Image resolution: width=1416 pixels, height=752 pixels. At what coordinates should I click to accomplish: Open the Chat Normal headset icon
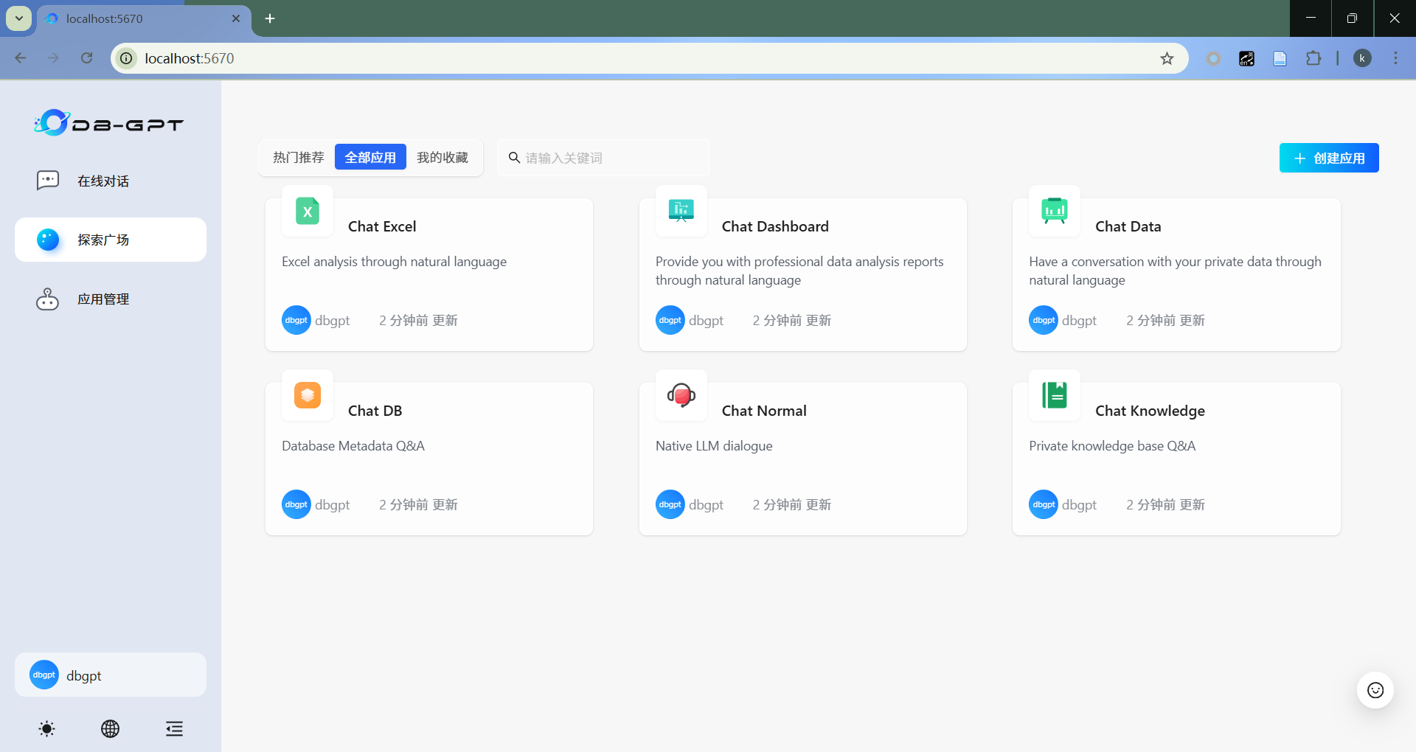click(x=681, y=396)
